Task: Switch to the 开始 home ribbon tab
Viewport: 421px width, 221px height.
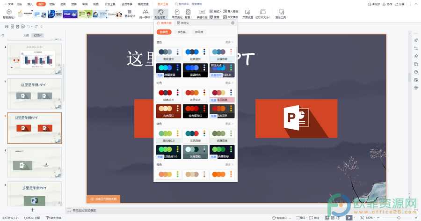Action: [19, 4]
